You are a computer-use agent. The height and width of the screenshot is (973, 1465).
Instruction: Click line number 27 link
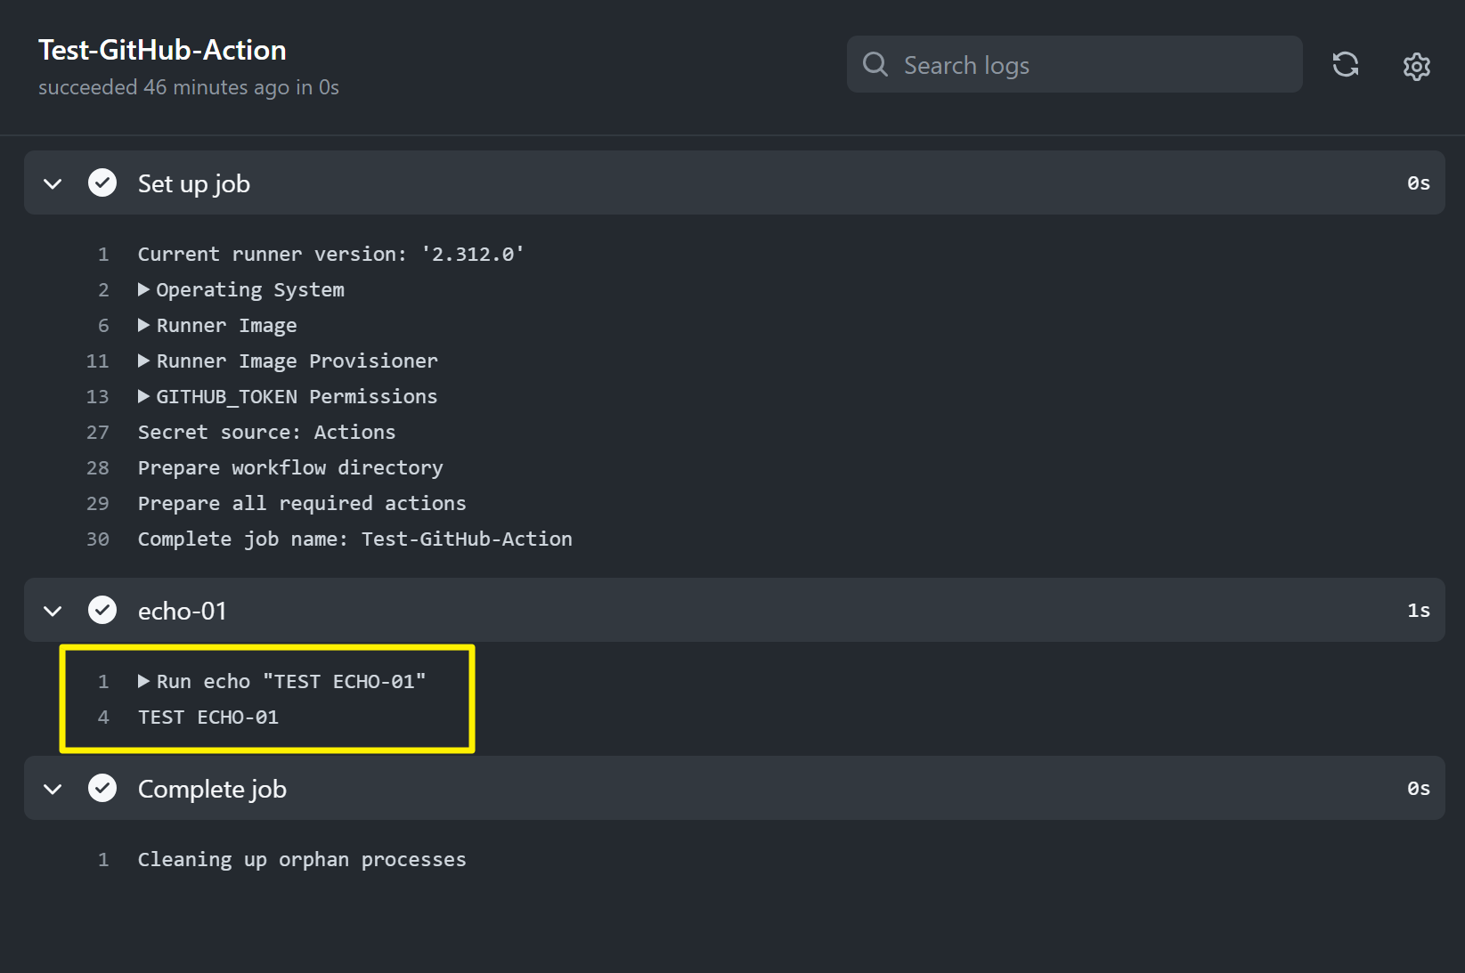tap(98, 432)
